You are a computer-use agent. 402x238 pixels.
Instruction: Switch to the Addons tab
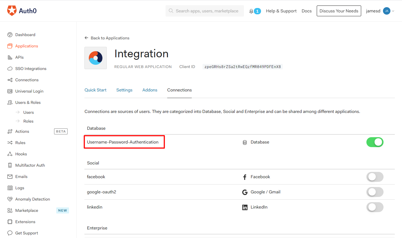[150, 90]
